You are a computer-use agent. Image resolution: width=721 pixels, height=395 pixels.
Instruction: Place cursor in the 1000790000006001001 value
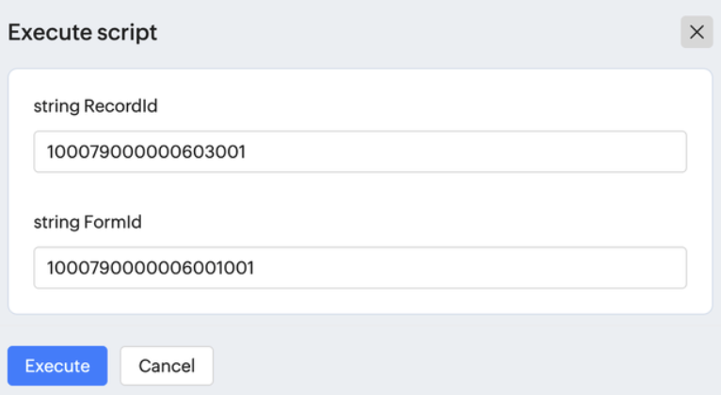pyautogui.click(x=151, y=268)
